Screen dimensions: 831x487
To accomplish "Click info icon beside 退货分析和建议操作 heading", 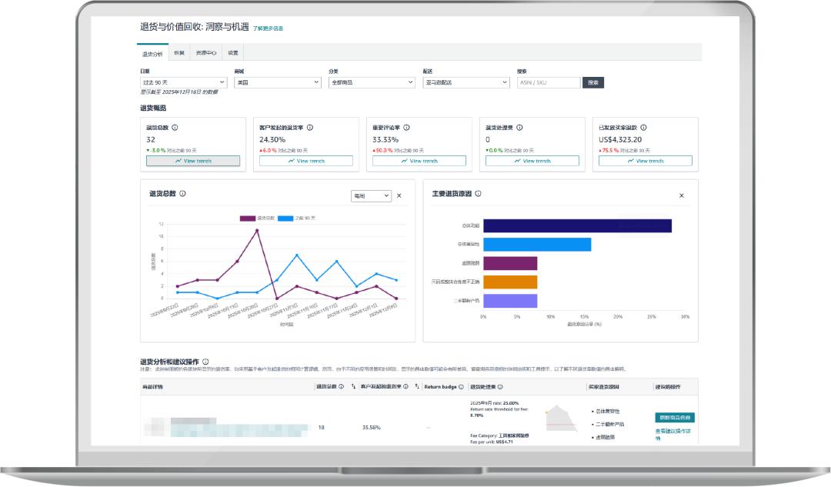I will [205, 362].
